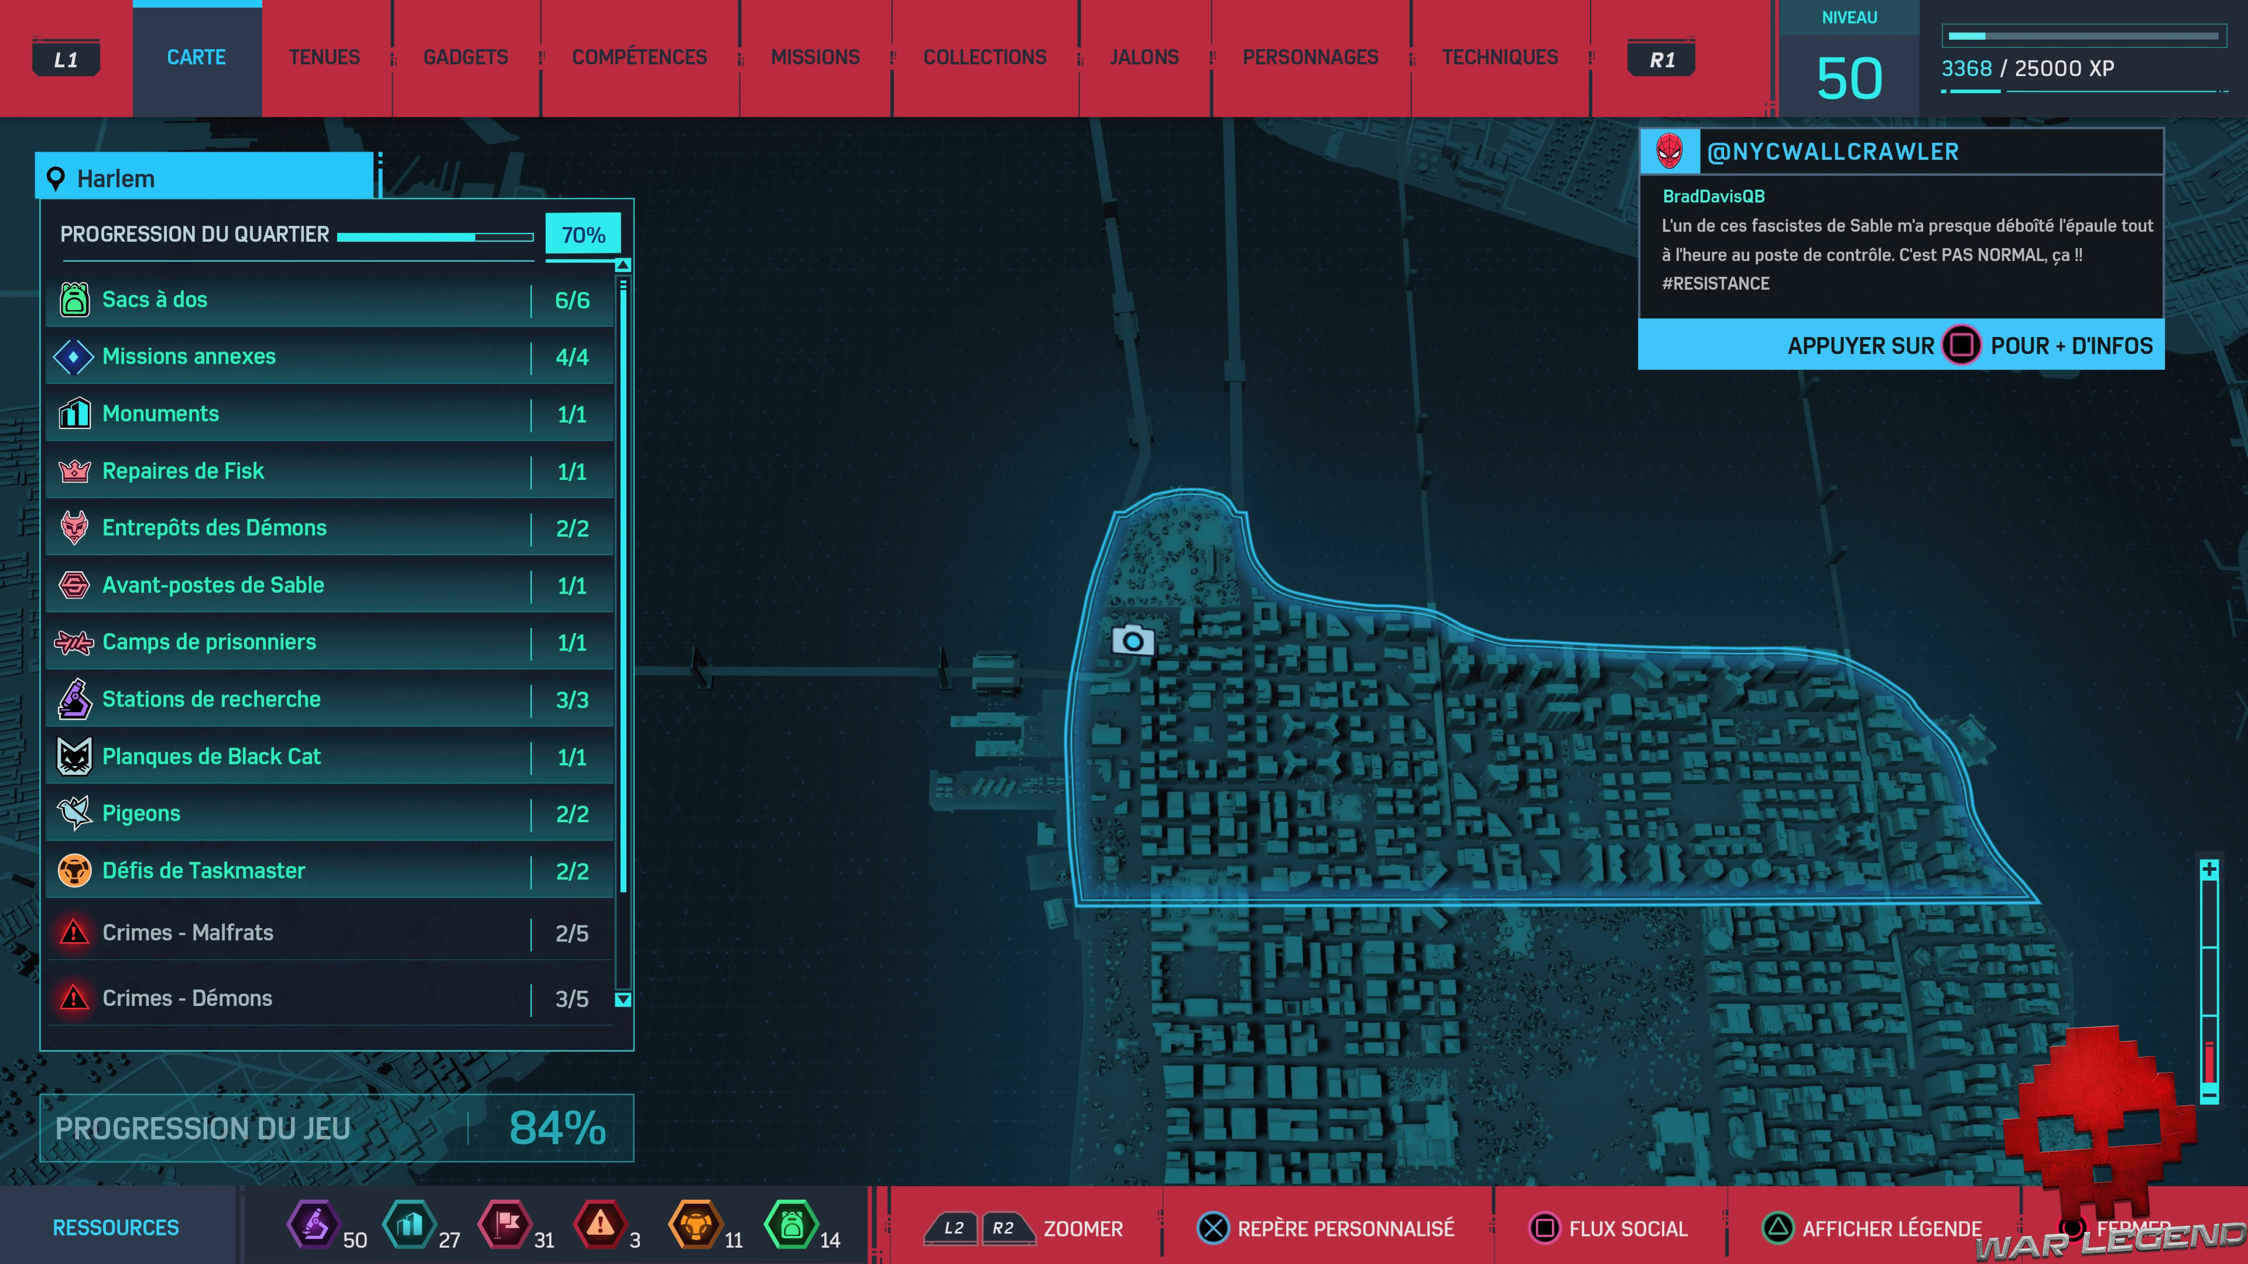Click the research station microscope icon
Screen dimensions: 2248x1264
pyautogui.click(x=74, y=699)
